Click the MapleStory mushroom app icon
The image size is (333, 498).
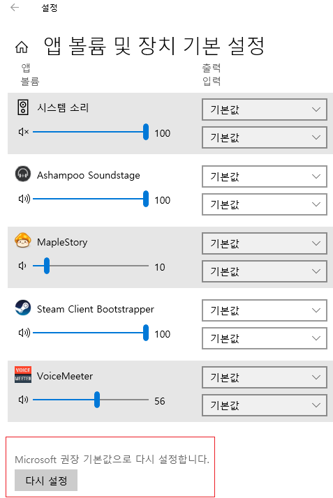pyautogui.click(x=23, y=241)
